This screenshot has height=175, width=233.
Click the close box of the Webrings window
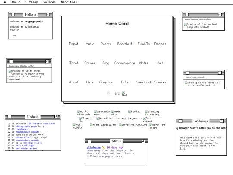click(x=180, y=121)
